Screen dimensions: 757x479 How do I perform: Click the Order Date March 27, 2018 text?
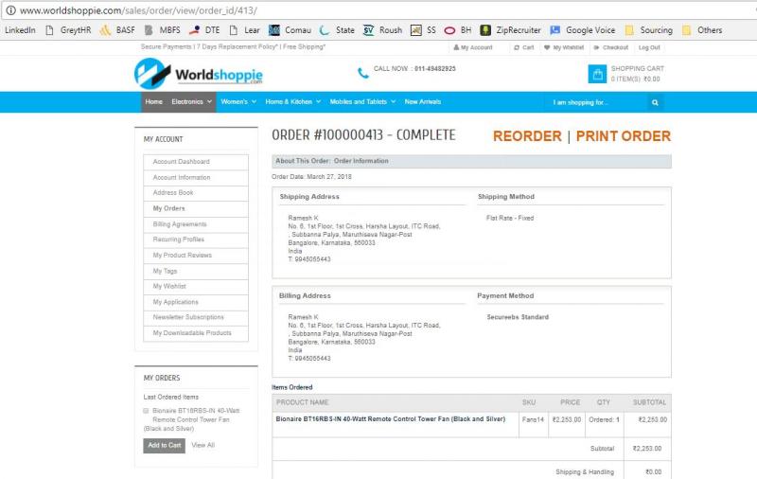(x=311, y=177)
